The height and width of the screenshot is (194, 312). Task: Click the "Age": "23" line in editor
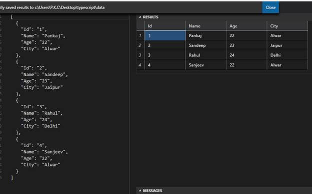(x=36, y=81)
